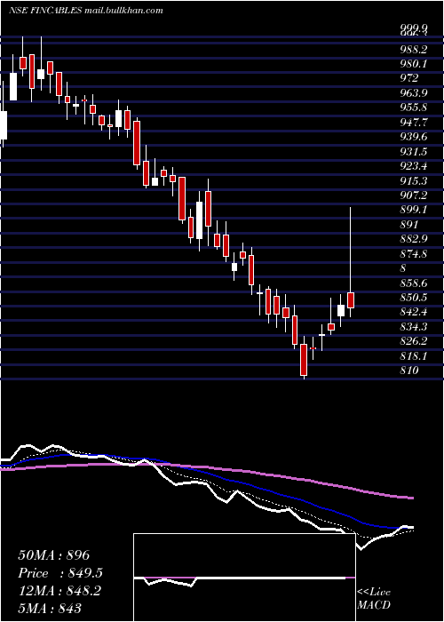Click the 972 price axis label
The width and height of the screenshot is (444, 622).
point(409,78)
